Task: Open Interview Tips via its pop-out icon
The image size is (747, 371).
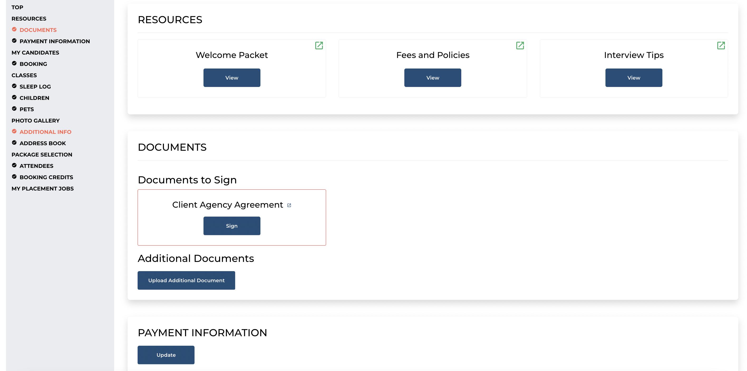Action: [721, 46]
